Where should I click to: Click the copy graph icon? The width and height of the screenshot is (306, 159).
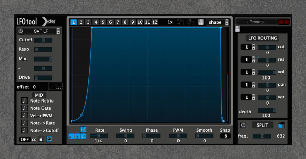click(x=180, y=22)
